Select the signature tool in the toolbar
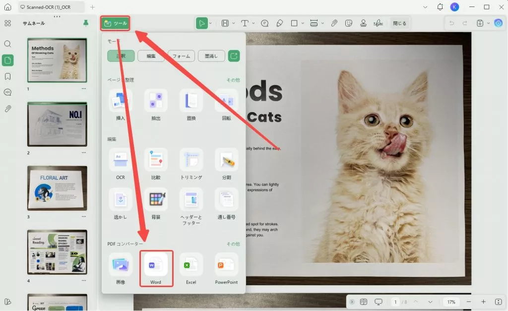Screen dimensions: 508x311 tap(378, 23)
